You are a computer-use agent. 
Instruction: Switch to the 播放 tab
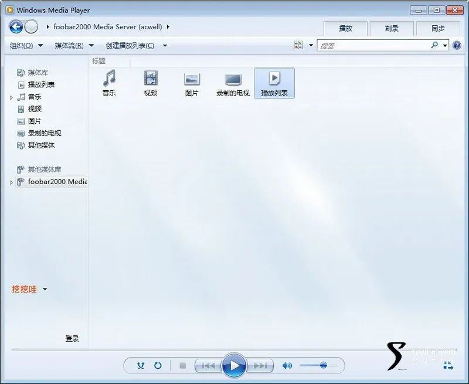coord(345,28)
